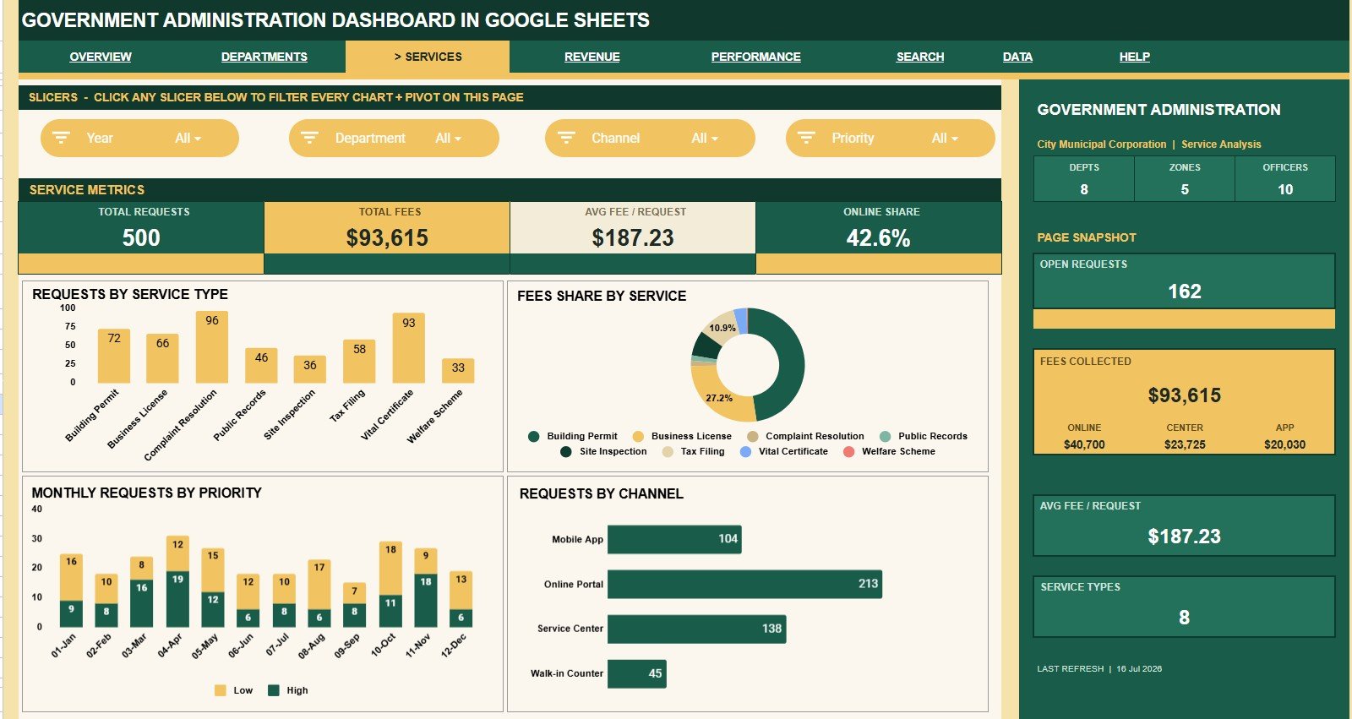Click the Business License legend color dot
This screenshot has width=1352, height=719.
pyautogui.click(x=638, y=437)
